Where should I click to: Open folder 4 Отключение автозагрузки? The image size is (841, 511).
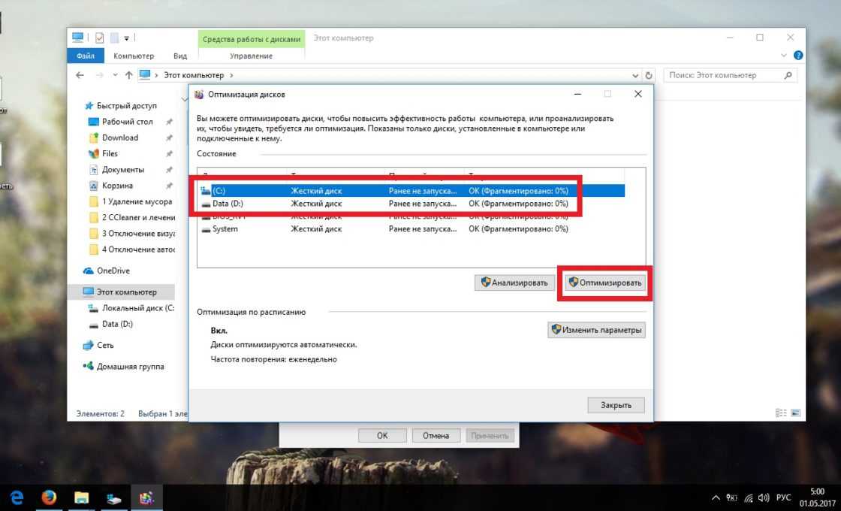(x=132, y=249)
